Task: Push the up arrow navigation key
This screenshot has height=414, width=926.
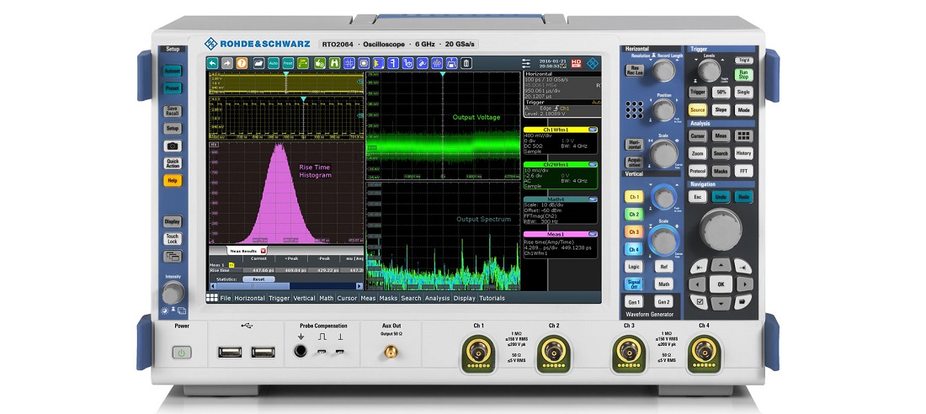Action: [721, 265]
